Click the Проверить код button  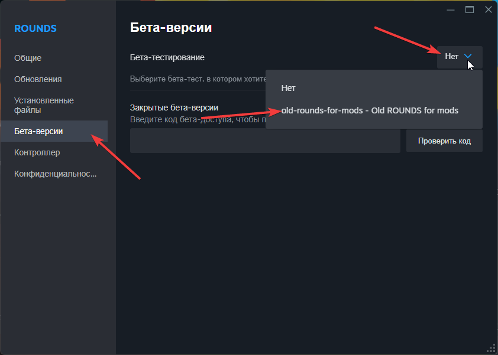444,141
